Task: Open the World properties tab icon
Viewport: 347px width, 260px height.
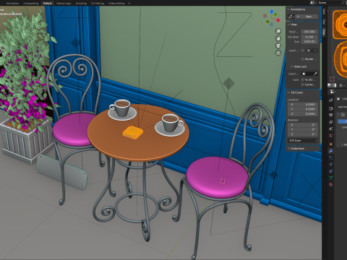Action: coord(331,136)
